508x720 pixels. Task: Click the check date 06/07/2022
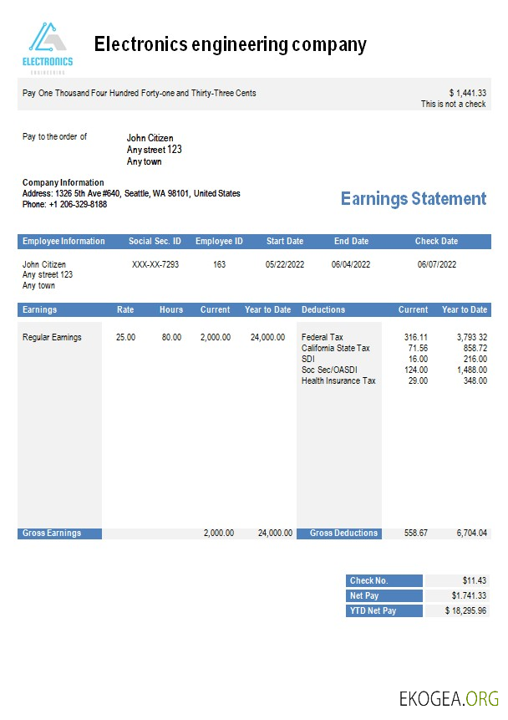click(436, 264)
